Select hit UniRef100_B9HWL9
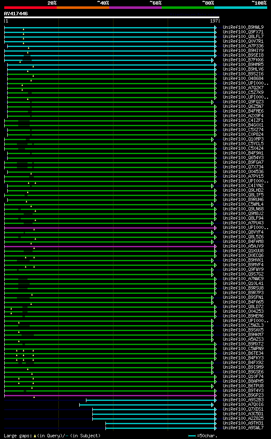Viewport: 271px width, 439px height. tap(243, 28)
